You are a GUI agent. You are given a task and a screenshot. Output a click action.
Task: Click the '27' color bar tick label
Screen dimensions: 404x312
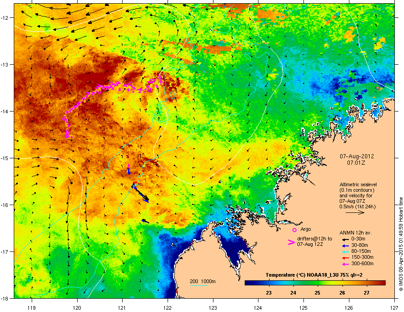[366, 293]
